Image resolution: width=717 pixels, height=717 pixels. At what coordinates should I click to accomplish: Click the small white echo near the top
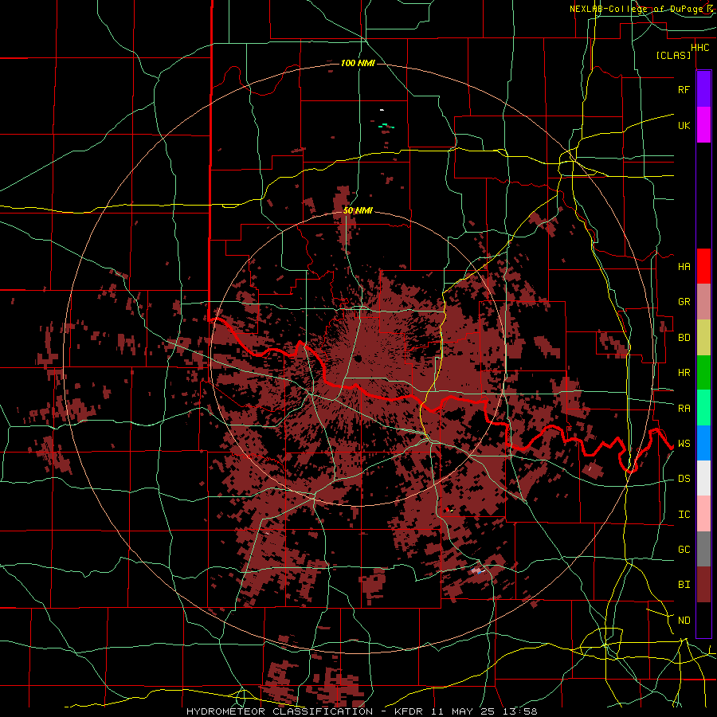pyautogui.click(x=382, y=110)
